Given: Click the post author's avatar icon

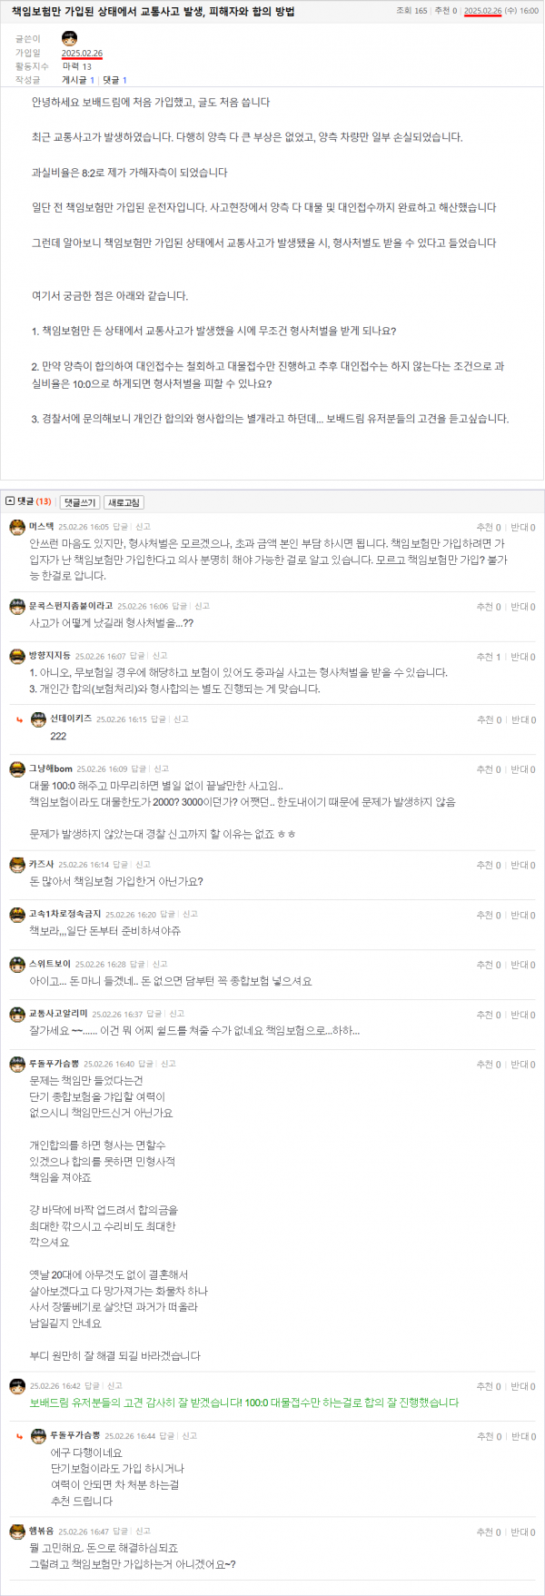Looking at the screenshot, I should (69, 38).
